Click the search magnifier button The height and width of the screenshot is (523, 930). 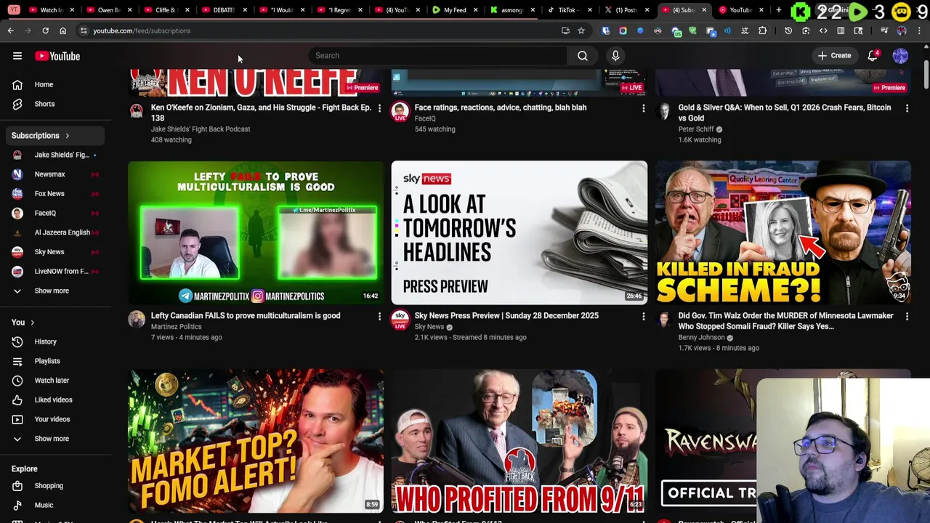(583, 56)
